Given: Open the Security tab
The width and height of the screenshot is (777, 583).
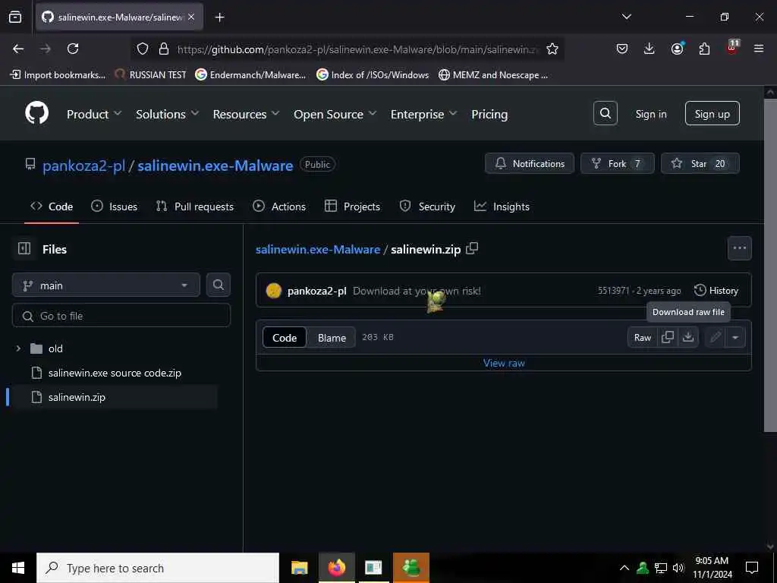Looking at the screenshot, I should pyautogui.click(x=427, y=206).
